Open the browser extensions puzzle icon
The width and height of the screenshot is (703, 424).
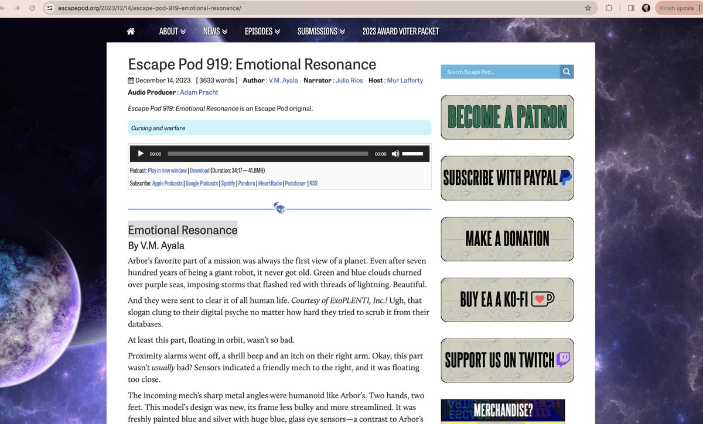[x=609, y=8]
